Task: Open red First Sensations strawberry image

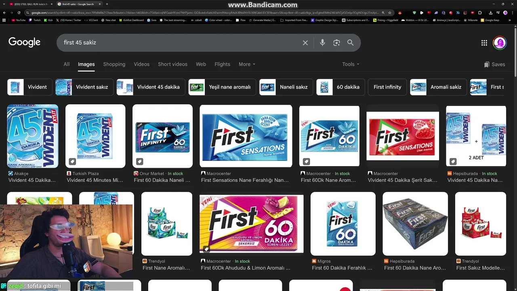Action: click(x=403, y=136)
